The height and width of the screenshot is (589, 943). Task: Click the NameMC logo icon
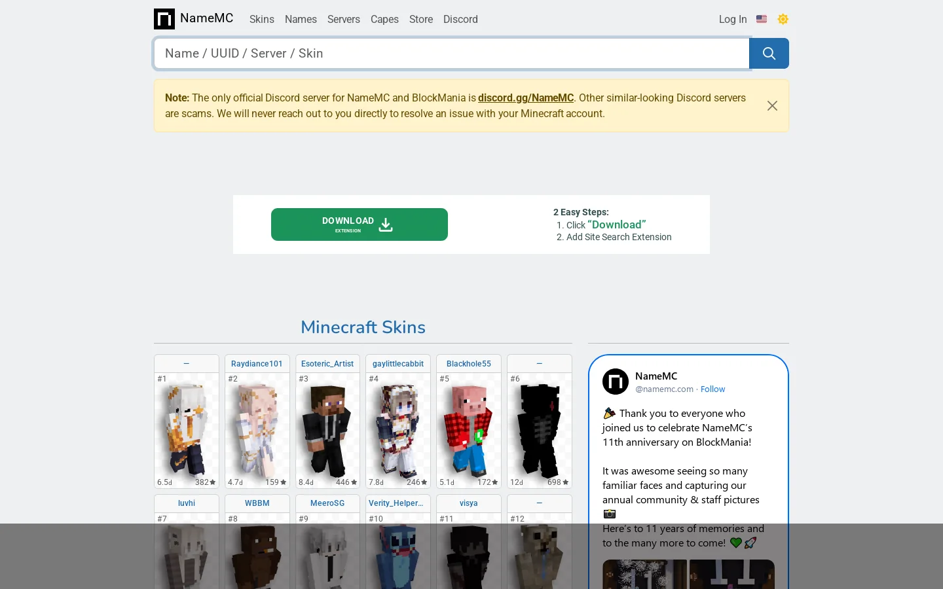pos(164,19)
